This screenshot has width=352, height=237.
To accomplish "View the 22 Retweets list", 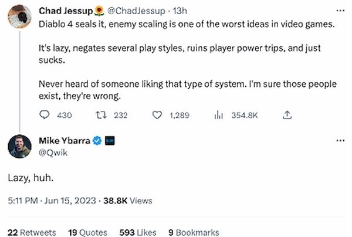I will click(x=32, y=232).
